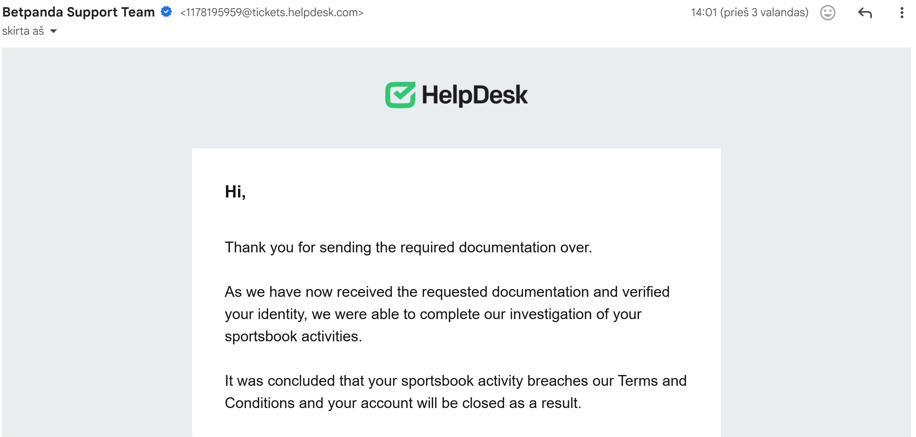
Task: Click the 14:01 timestamp
Action: tap(749, 12)
